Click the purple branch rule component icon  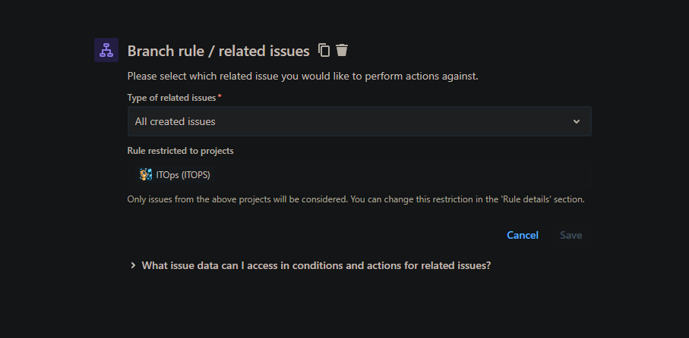click(106, 50)
